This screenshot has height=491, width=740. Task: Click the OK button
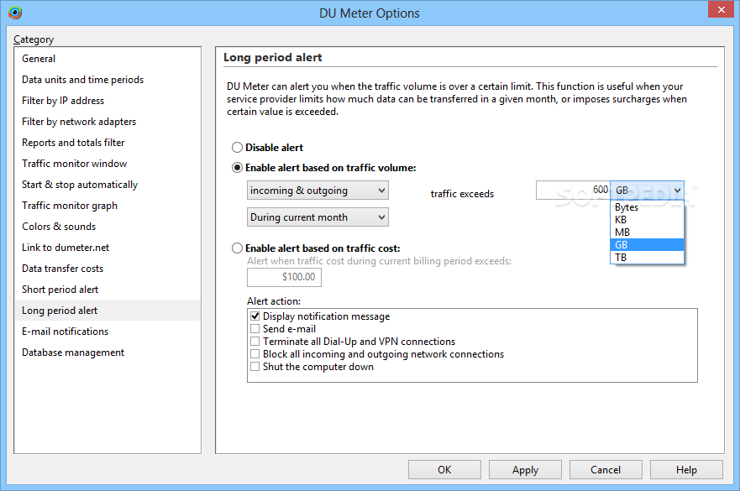click(444, 470)
